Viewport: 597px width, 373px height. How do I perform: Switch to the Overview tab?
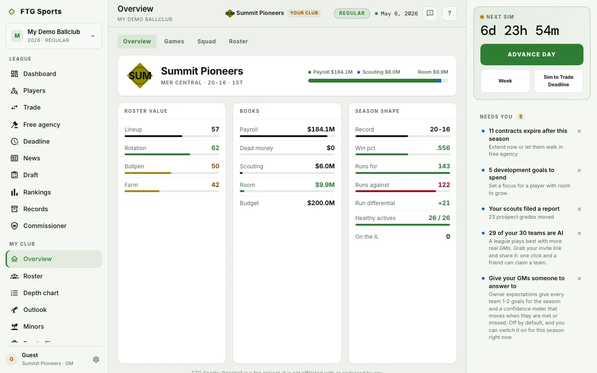(x=137, y=41)
